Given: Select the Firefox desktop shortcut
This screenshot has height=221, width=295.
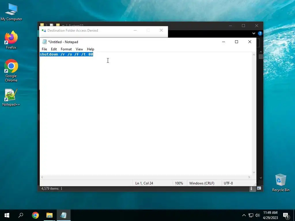Looking at the screenshot, I should (11, 40).
